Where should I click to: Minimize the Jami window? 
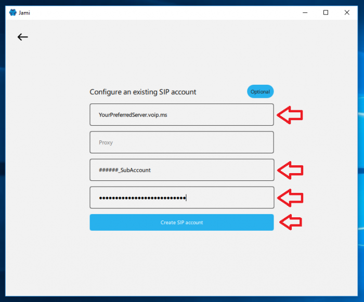click(x=305, y=12)
